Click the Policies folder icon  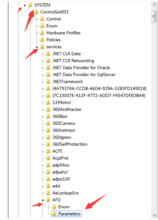(42, 40)
